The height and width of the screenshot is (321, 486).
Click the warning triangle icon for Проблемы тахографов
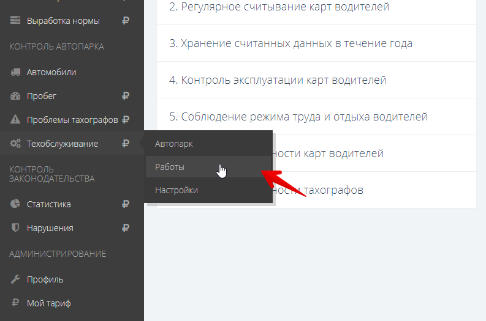point(15,119)
